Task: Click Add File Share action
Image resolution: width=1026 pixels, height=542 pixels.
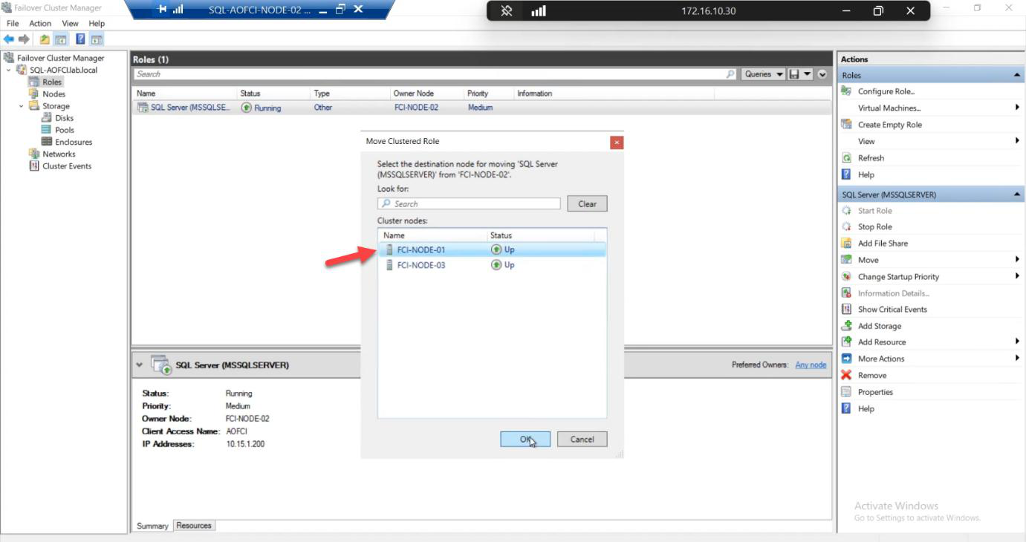Action: (x=882, y=244)
